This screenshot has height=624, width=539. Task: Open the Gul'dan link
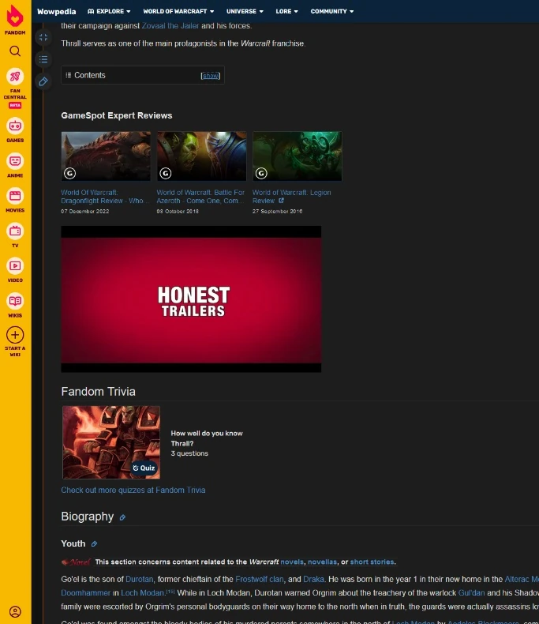[x=471, y=592]
